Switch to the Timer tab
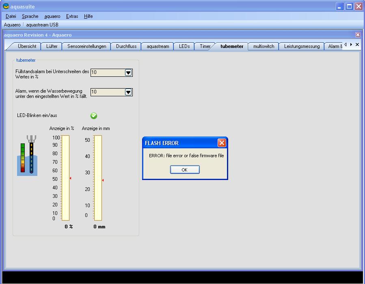The height and width of the screenshot is (284, 365). pos(205,46)
